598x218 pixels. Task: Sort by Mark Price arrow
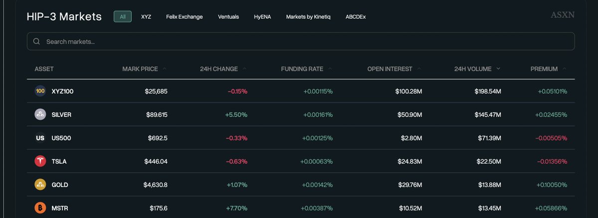pos(165,69)
